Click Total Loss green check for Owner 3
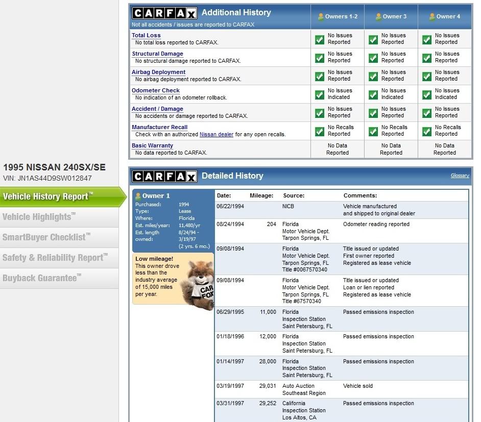The image size is (481, 422). pos(373,39)
